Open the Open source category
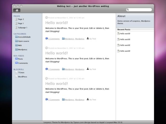The image size is (166, 124). click(x=24, y=41)
